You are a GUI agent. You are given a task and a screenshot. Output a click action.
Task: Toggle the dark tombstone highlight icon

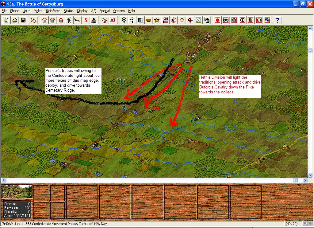pos(234,20)
